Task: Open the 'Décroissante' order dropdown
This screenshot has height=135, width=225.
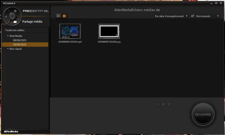Action: (205, 16)
